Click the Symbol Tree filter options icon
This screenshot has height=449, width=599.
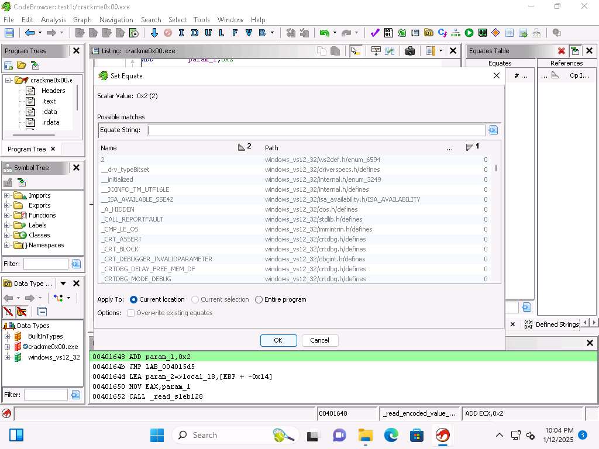[x=75, y=264]
